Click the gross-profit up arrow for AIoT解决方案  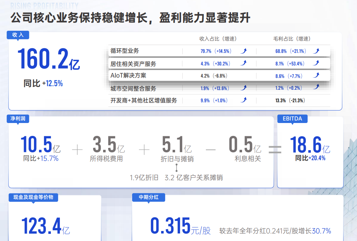[x=316, y=75]
